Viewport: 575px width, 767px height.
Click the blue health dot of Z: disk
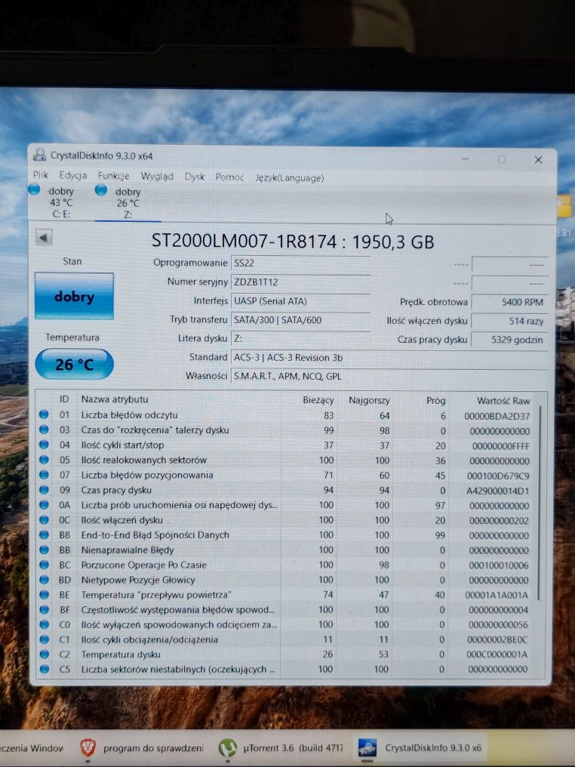click(100, 189)
